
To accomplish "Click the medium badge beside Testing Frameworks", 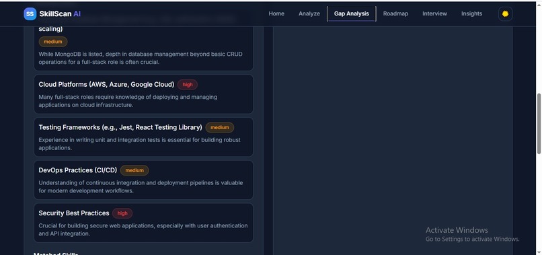I will pos(219,128).
